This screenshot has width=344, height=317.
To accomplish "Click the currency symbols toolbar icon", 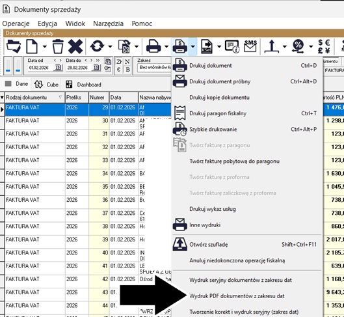I will [x=324, y=46].
